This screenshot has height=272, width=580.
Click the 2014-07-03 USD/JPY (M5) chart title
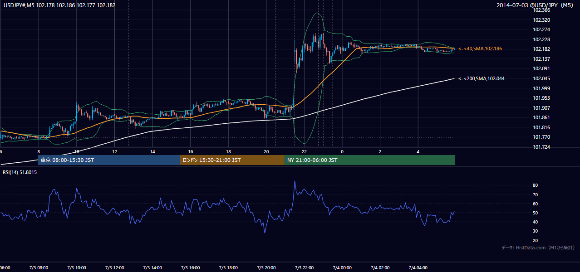(x=536, y=5)
